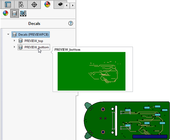Select the PREVIEW_bottom decal item
This screenshot has width=170, height=140.
pos(34,47)
